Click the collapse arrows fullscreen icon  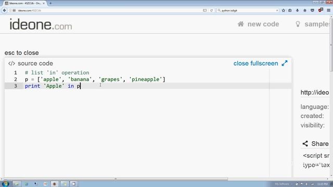285,63
